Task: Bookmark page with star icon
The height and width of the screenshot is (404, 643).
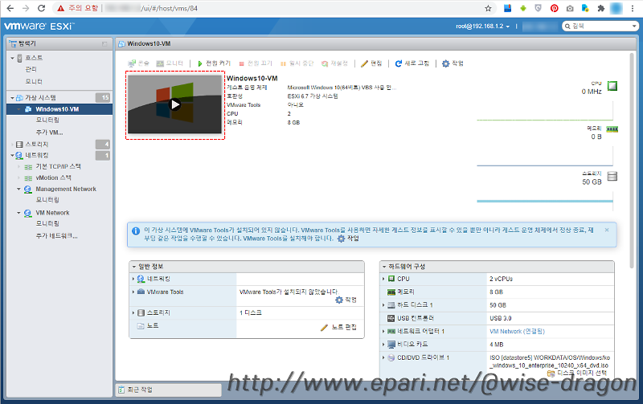Action: (488, 8)
